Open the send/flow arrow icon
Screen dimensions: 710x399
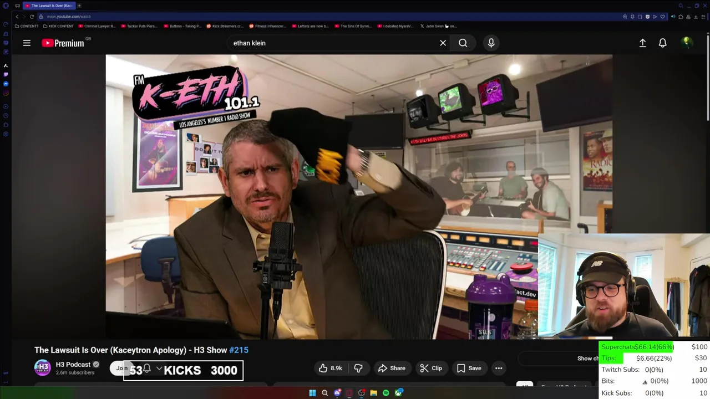655,17
